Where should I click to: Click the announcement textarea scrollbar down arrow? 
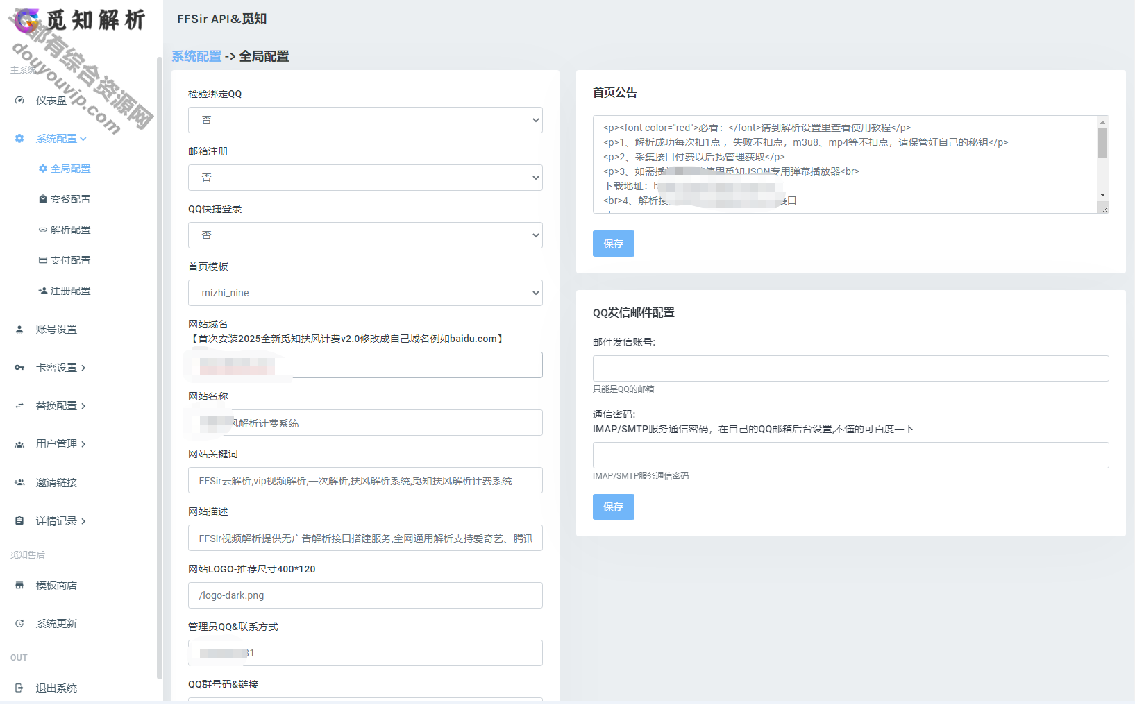click(x=1102, y=195)
